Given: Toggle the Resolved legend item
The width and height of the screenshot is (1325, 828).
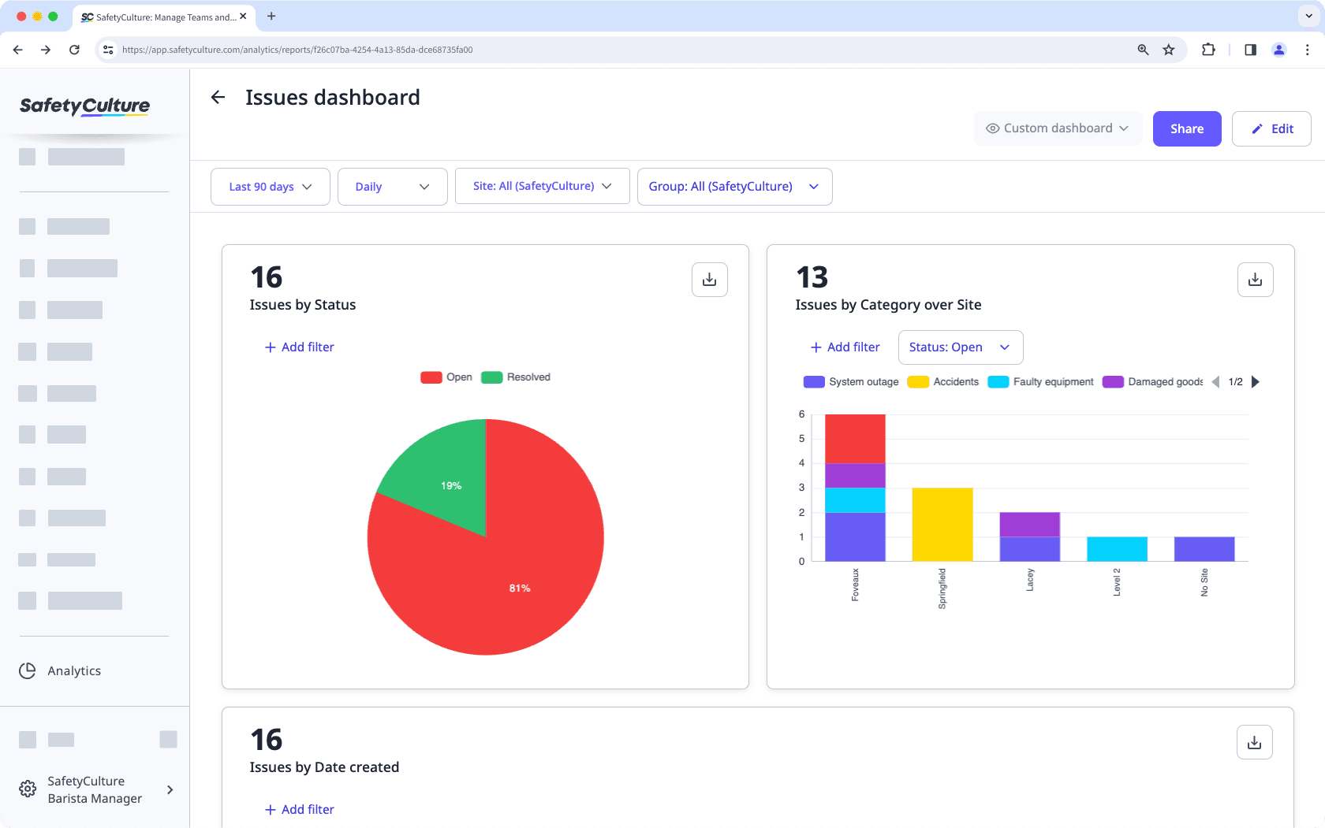Looking at the screenshot, I should pos(515,377).
